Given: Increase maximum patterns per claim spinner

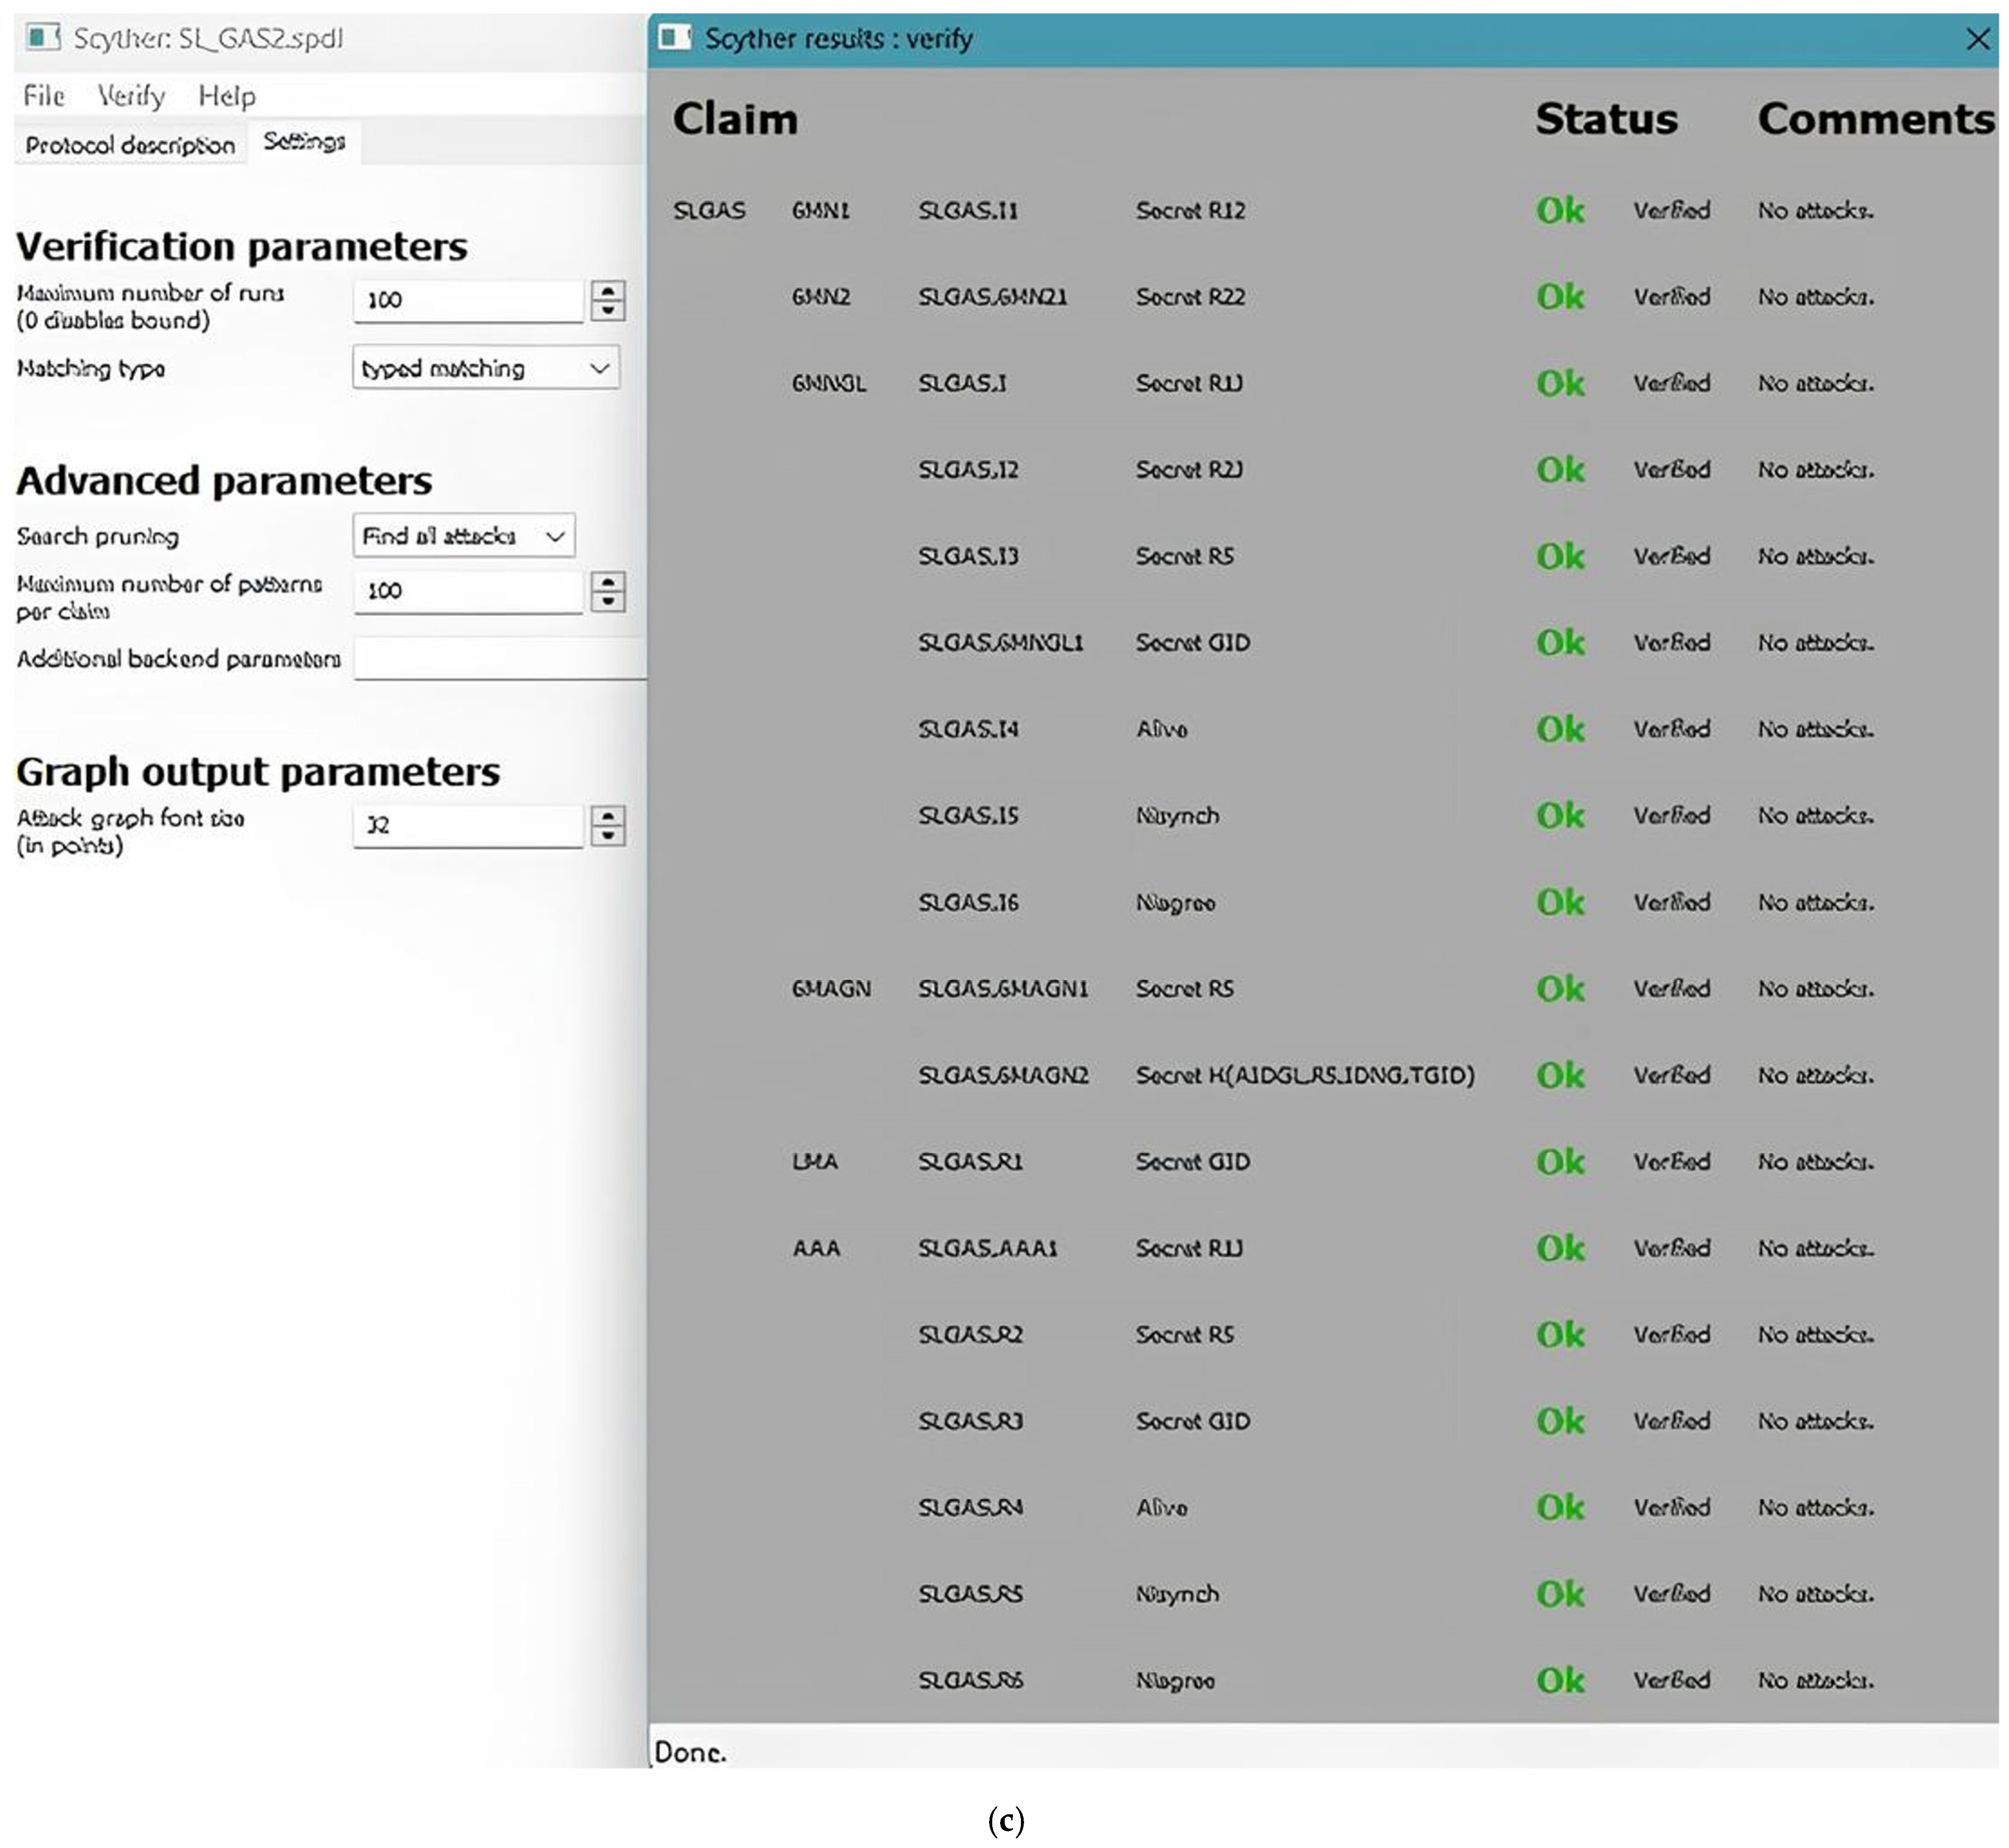Looking at the screenshot, I should pos(607,582).
